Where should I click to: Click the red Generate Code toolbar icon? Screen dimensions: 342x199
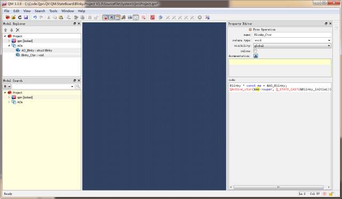coord(152,18)
